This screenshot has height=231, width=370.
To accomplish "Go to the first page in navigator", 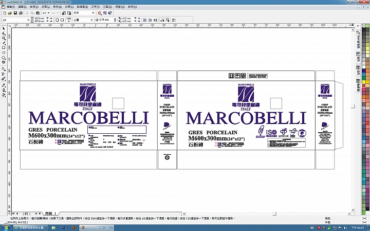I will tap(14, 214).
